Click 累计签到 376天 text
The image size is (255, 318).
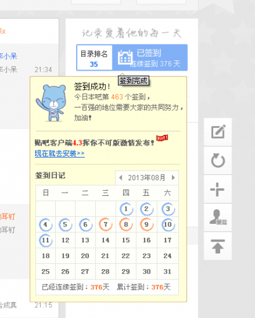(x=143, y=287)
